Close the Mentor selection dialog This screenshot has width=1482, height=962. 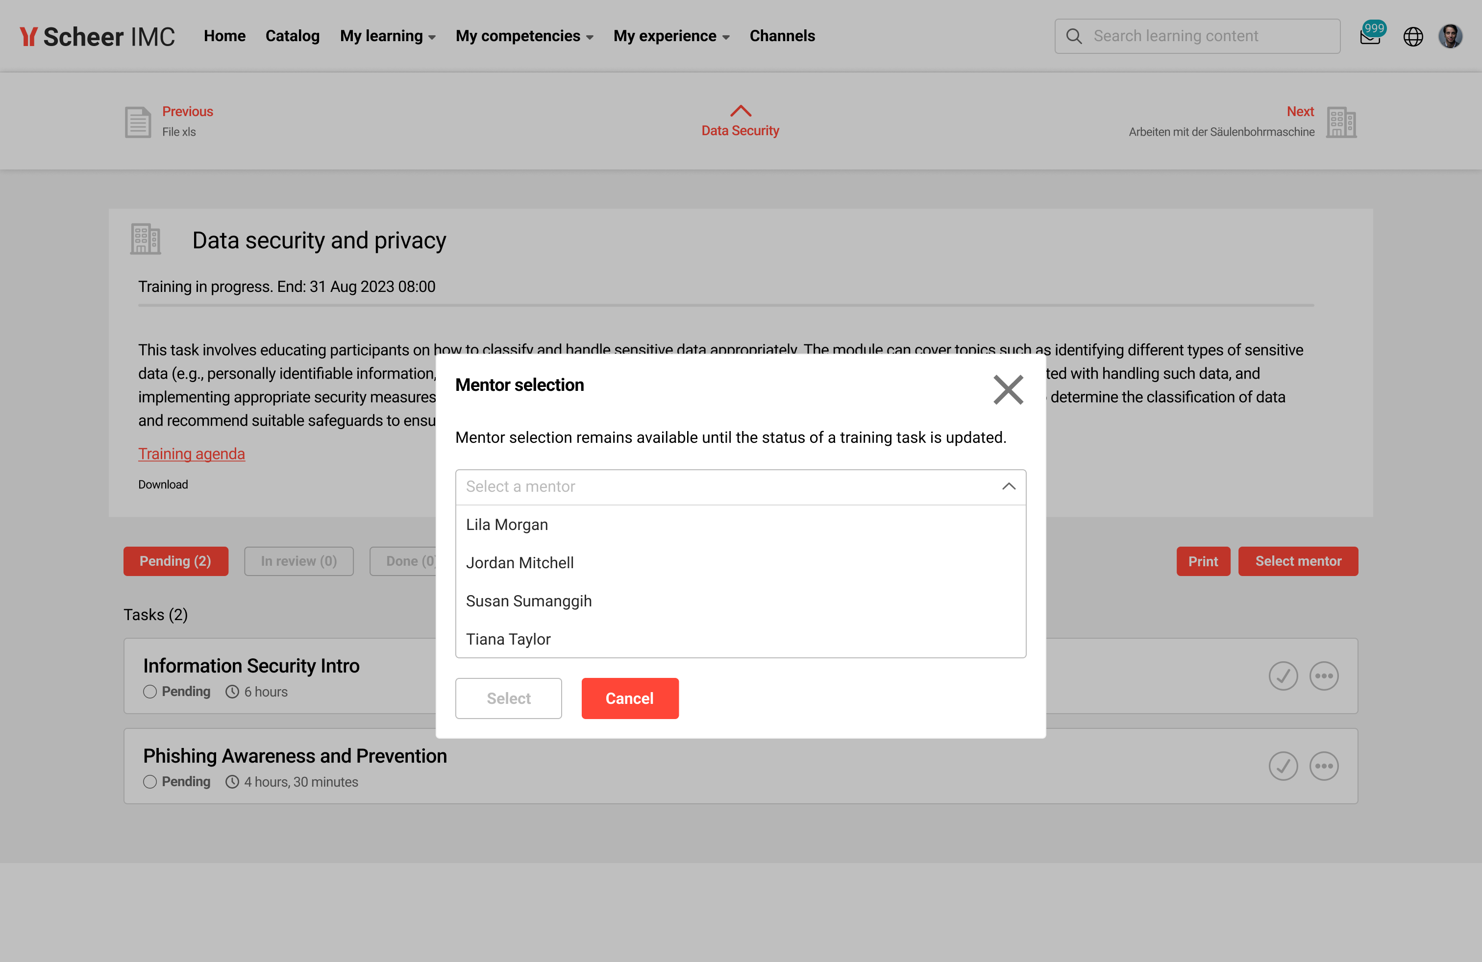click(1008, 390)
